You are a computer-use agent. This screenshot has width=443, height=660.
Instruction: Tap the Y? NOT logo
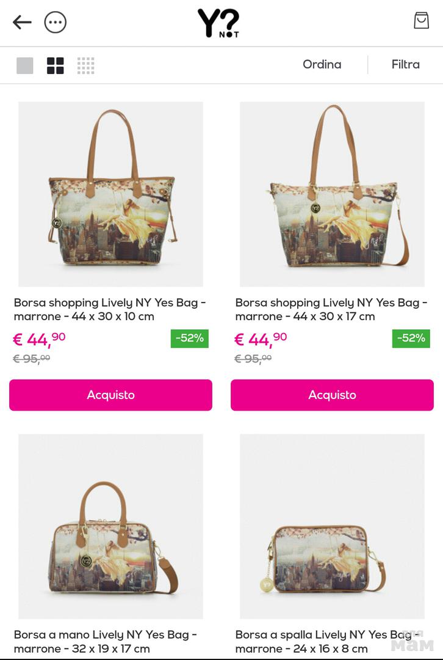[x=218, y=24]
